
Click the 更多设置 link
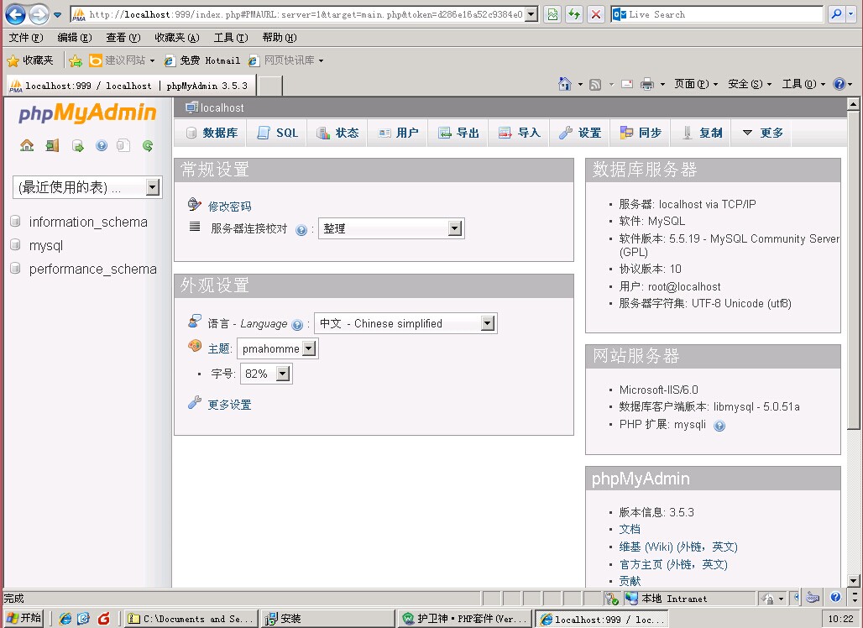pyautogui.click(x=229, y=405)
